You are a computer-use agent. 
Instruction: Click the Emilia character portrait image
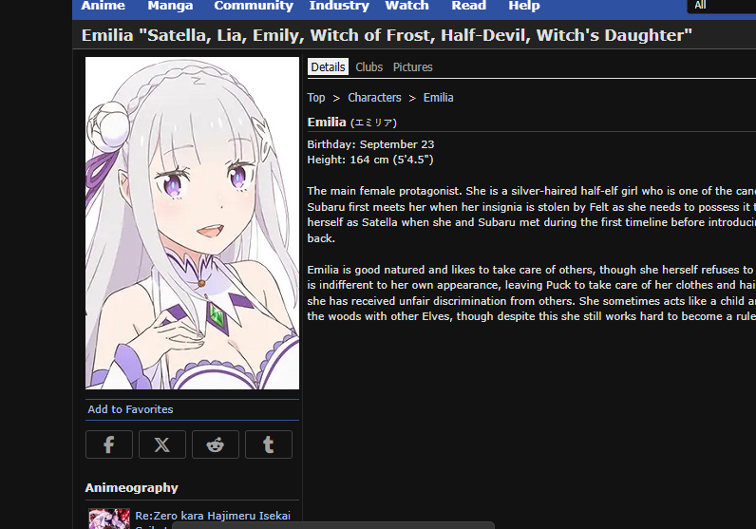coord(193,223)
